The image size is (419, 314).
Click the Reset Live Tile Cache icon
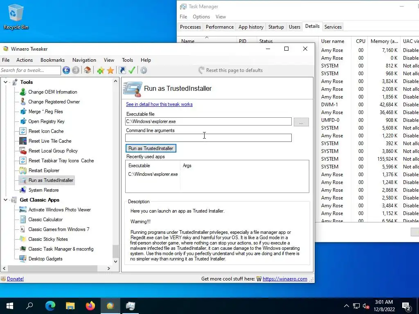(23, 141)
